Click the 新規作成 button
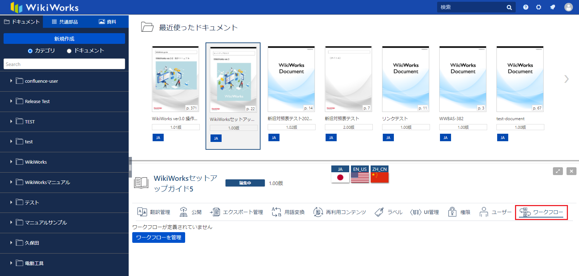The height and width of the screenshot is (276, 579). coord(64,39)
